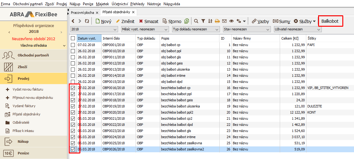Uncheck the box for OBP0016/2018
Image resolution: width=354 pixels, height=159 pixels.
point(73,87)
